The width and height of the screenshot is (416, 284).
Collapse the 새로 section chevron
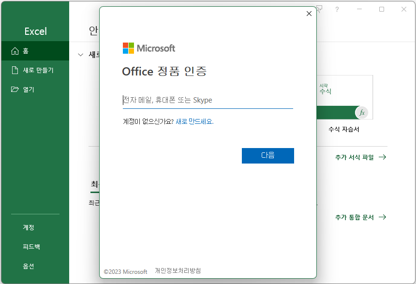pos(80,55)
